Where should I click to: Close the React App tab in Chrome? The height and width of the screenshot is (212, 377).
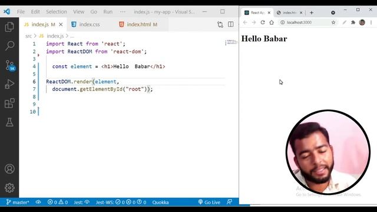click(269, 12)
